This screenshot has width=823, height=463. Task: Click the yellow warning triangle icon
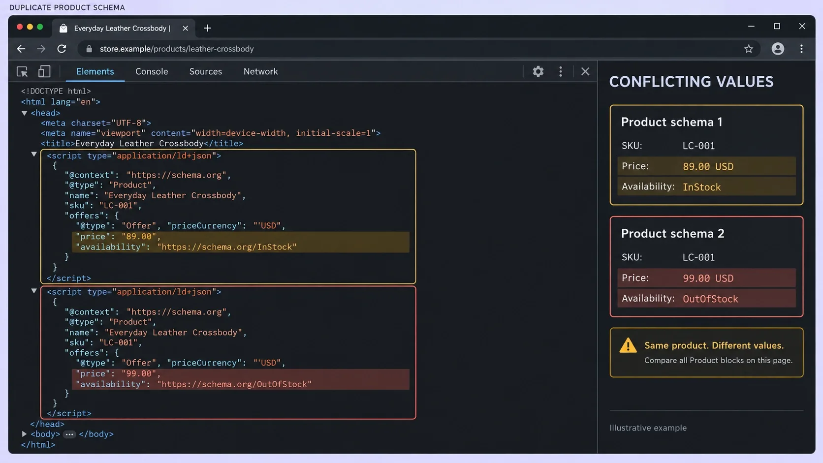coord(628,345)
